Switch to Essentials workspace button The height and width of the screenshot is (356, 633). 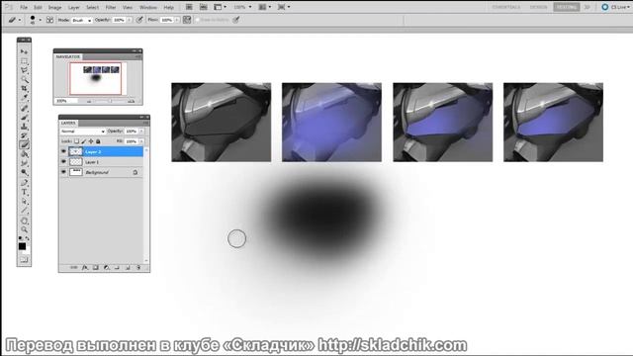pyautogui.click(x=506, y=7)
